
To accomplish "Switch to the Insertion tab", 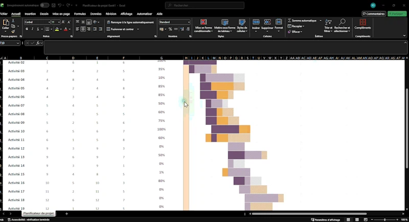I will tap(30, 14).
